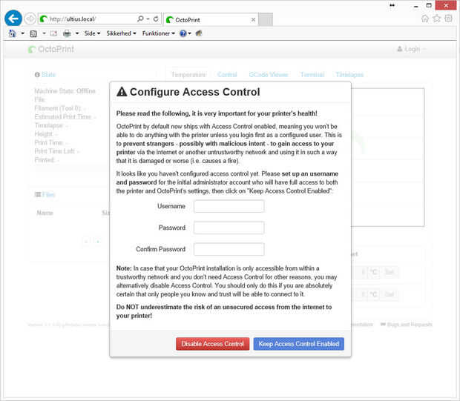Open the browser Home star favorites icon

[436, 19]
